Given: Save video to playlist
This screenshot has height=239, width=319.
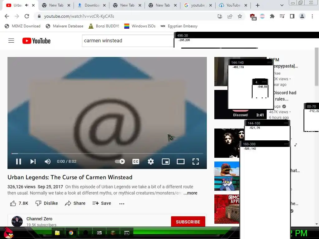Looking at the screenshot, I should pyautogui.click(x=102, y=203).
